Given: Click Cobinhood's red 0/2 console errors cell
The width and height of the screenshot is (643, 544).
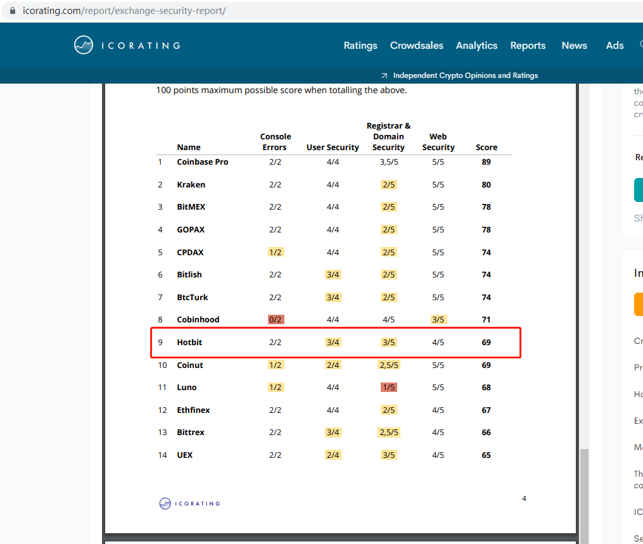Looking at the screenshot, I should tap(276, 320).
